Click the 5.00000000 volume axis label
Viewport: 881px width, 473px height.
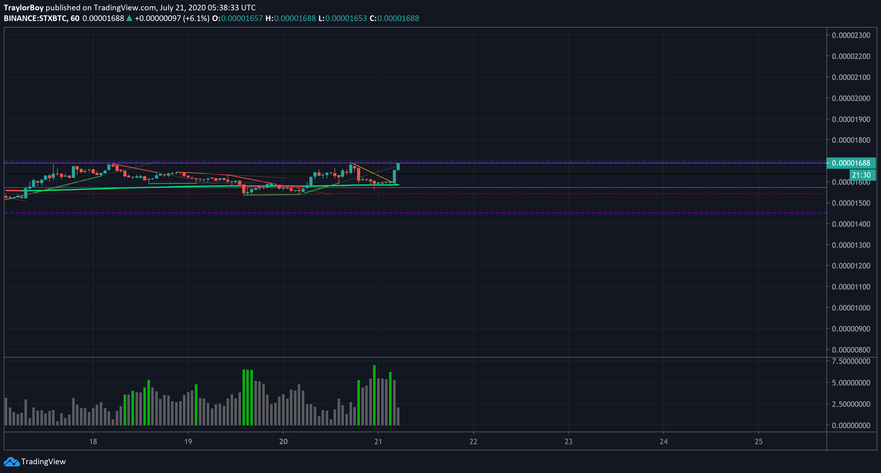(851, 383)
